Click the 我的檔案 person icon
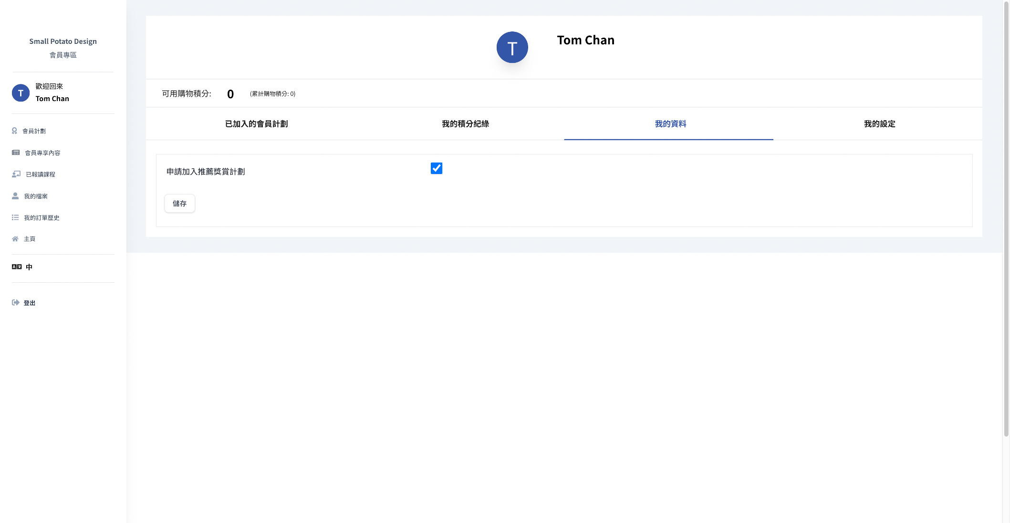The width and height of the screenshot is (1010, 523). click(15, 196)
